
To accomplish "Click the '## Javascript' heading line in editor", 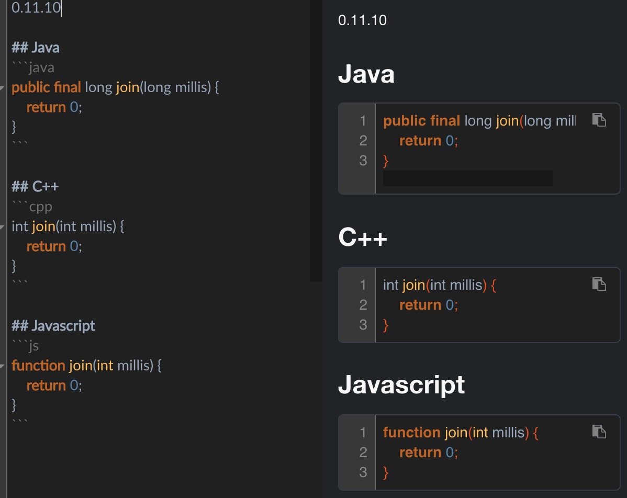I will [x=53, y=326].
